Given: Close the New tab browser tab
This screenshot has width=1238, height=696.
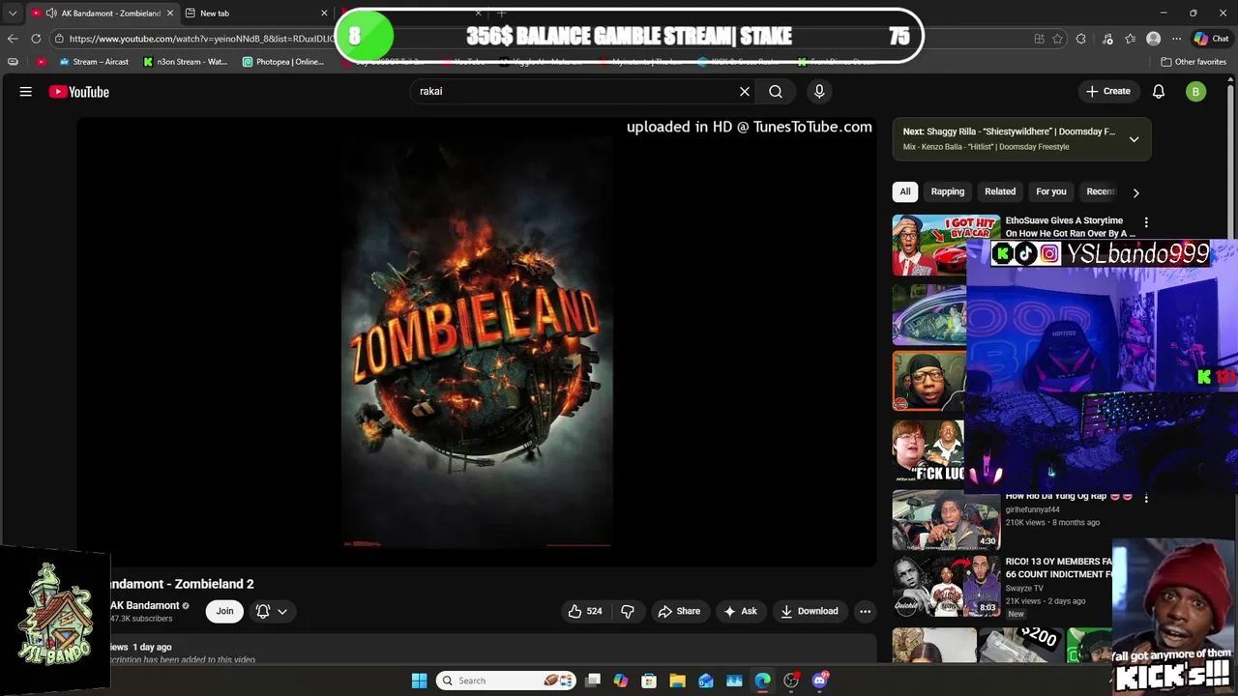Looking at the screenshot, I should tap(324, 14).
